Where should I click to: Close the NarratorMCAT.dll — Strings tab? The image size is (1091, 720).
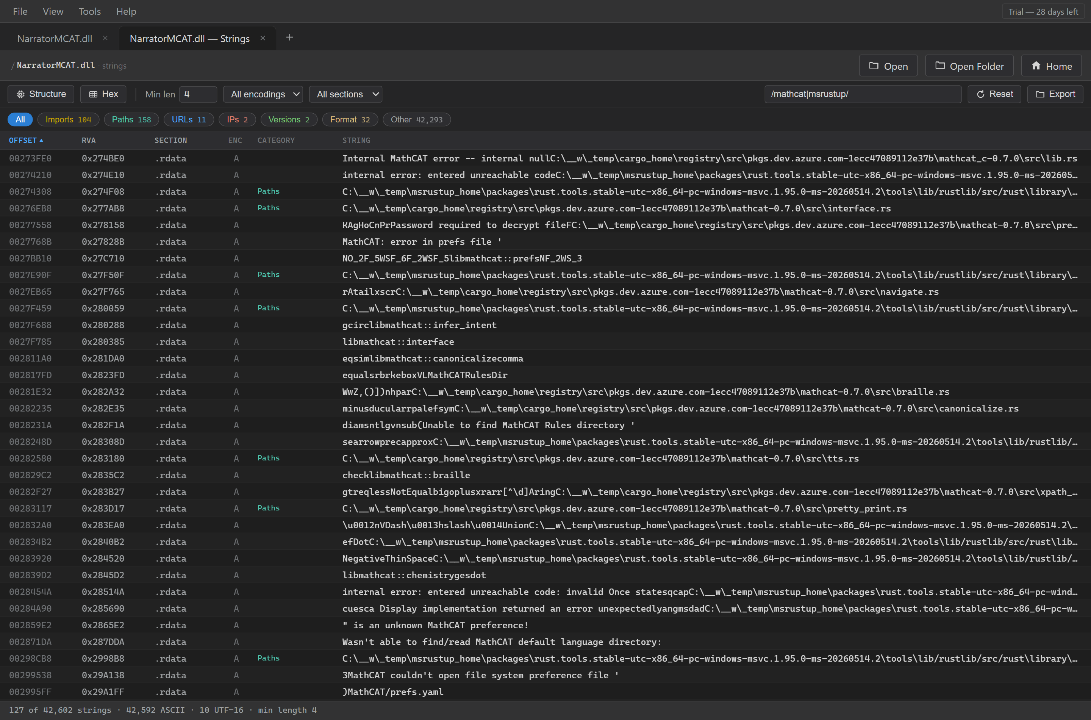click(x=263, y=38)
